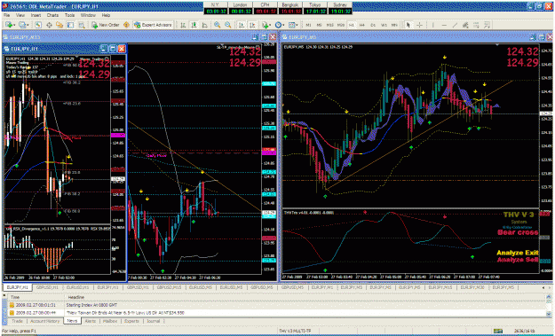Switch chart to candlestick style
The height and width of the screenshot is (336, 555).
[x=194, y=25]
